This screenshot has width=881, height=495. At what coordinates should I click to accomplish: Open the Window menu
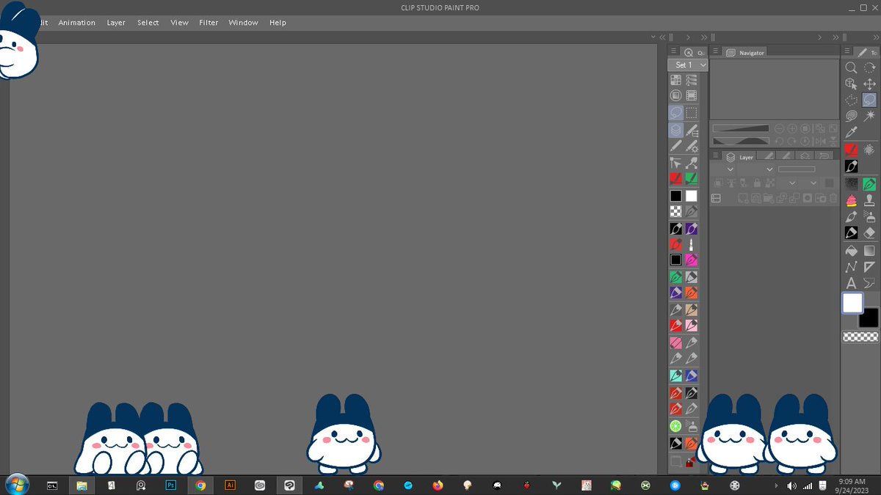(243, 23)
